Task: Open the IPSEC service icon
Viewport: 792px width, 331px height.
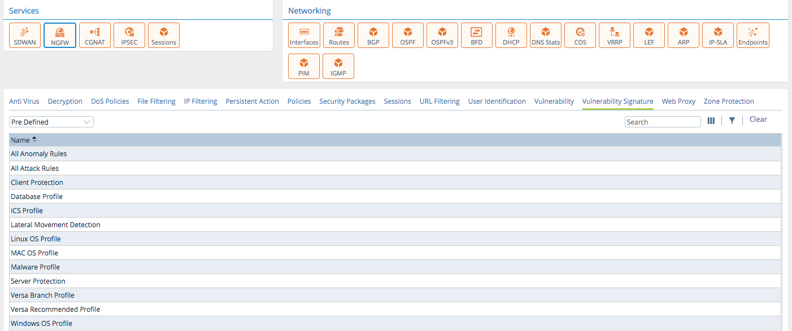Action: click(129, 35)
